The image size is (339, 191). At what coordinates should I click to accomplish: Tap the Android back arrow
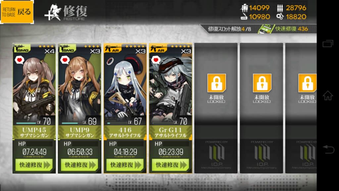coord(328,150)
